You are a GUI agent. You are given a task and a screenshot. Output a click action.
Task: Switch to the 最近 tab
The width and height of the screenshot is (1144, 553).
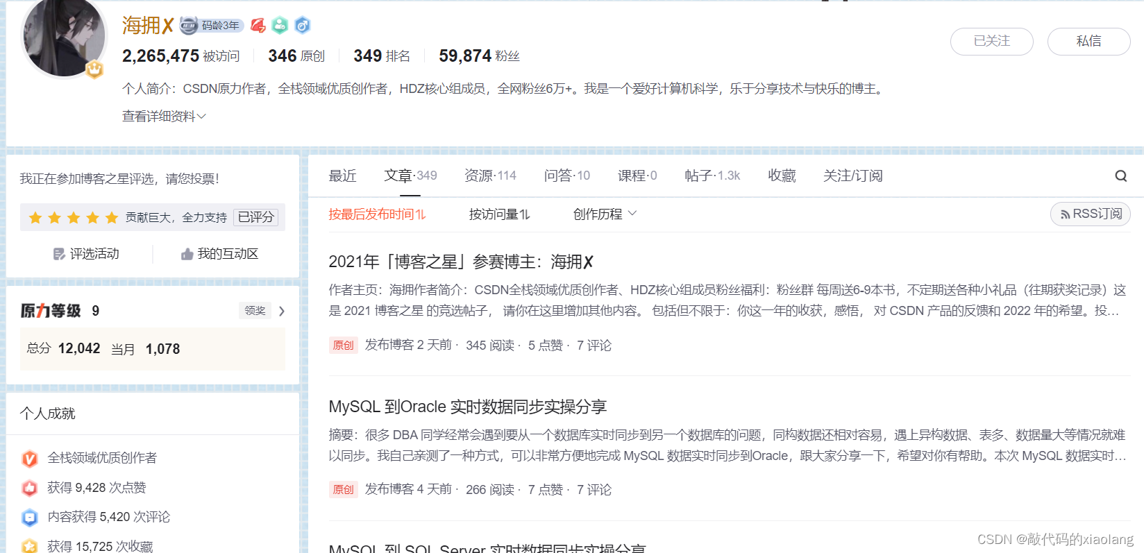pyautogui.click(x=342, y=176)
